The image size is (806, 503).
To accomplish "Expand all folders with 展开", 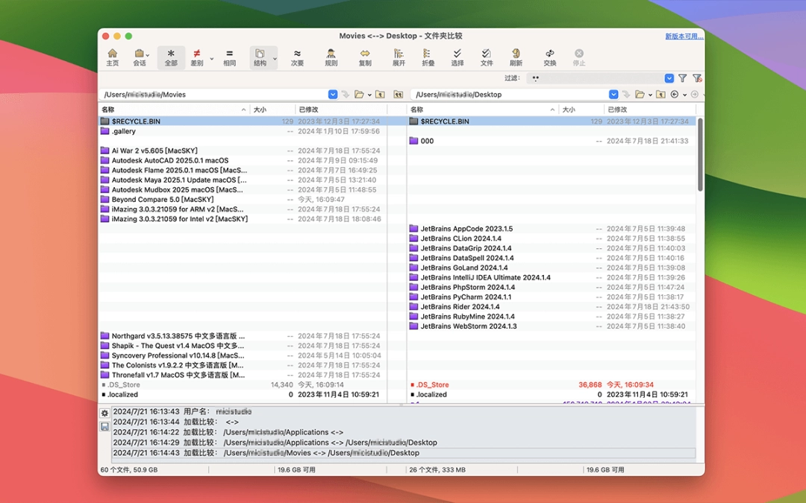I will tap(399, 57).
